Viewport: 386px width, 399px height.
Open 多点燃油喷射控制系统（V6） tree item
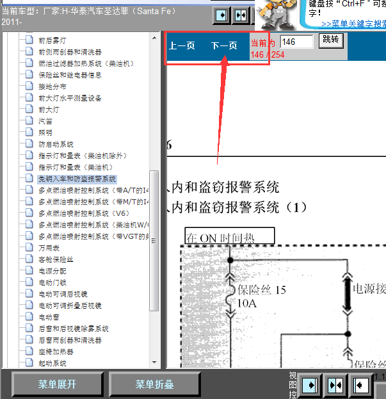[84, 213]
